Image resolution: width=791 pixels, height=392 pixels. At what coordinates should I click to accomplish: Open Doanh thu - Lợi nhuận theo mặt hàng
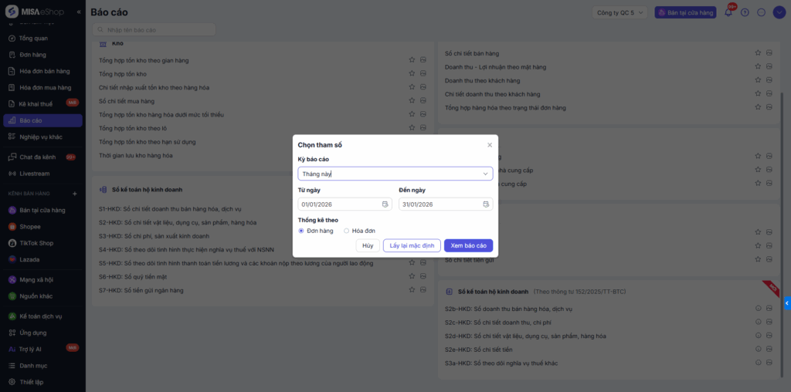pos(495,66)
